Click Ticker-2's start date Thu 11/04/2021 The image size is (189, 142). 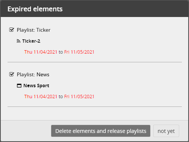[41, 52]
